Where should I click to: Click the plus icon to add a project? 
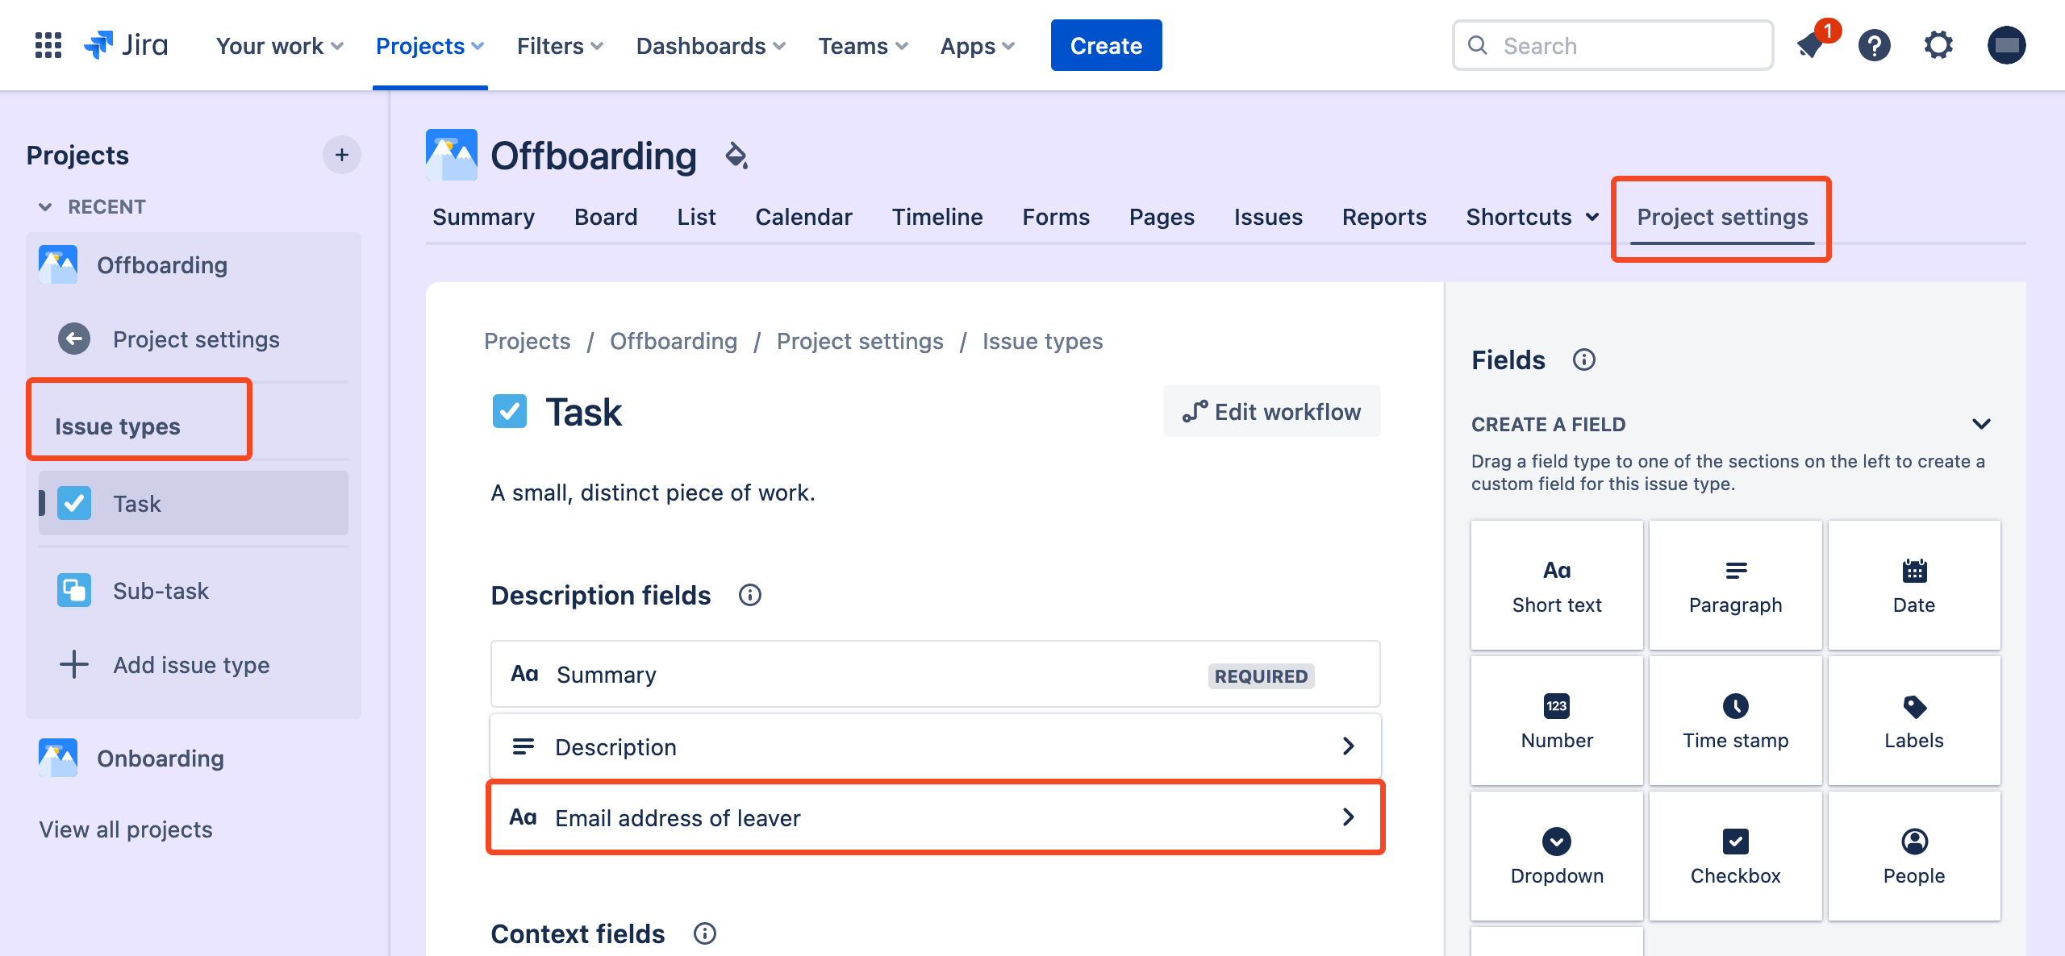point(342,155)
